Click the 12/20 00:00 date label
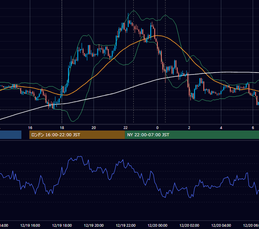The width and height of the screenshot is (259, 229). 157,225
